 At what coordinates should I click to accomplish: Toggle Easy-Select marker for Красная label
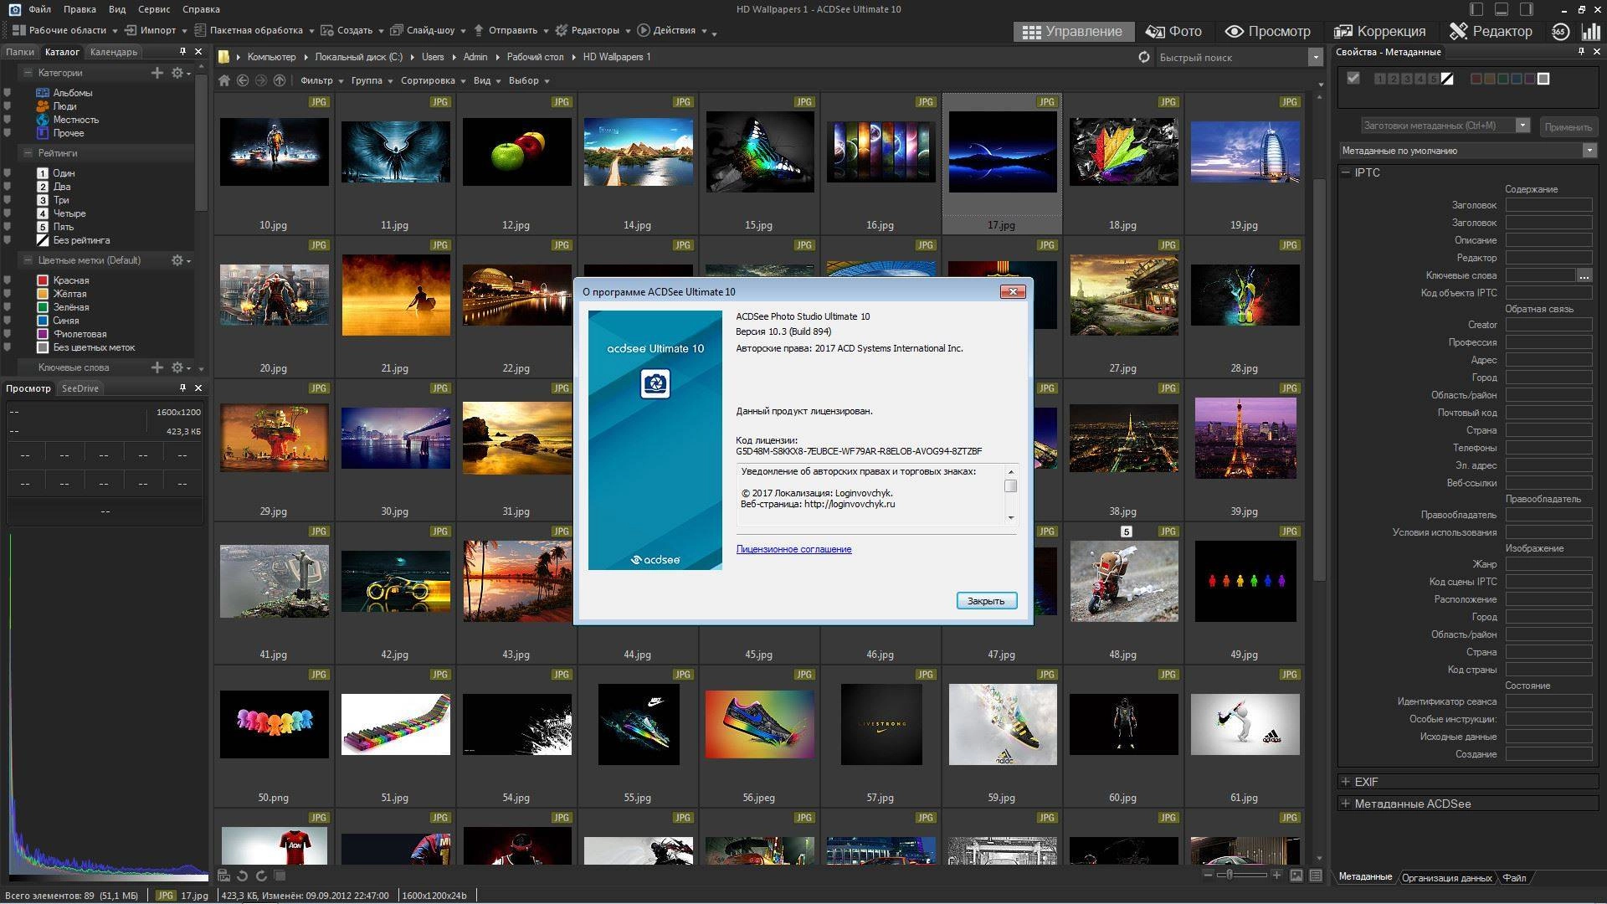tap(8, 280)
